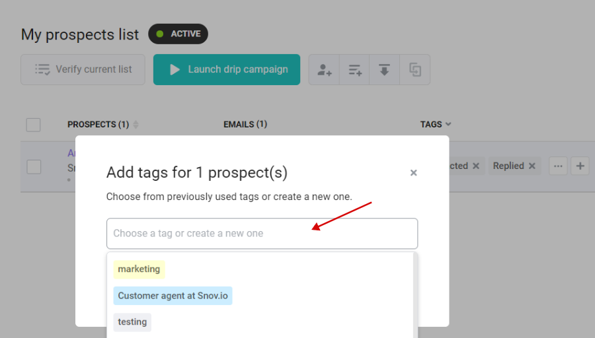Click the play icon on Launch drip campaign
Screen dimensions: 595x338
174,70
